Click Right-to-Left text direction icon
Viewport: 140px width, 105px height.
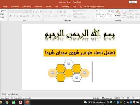click(65, 16)
